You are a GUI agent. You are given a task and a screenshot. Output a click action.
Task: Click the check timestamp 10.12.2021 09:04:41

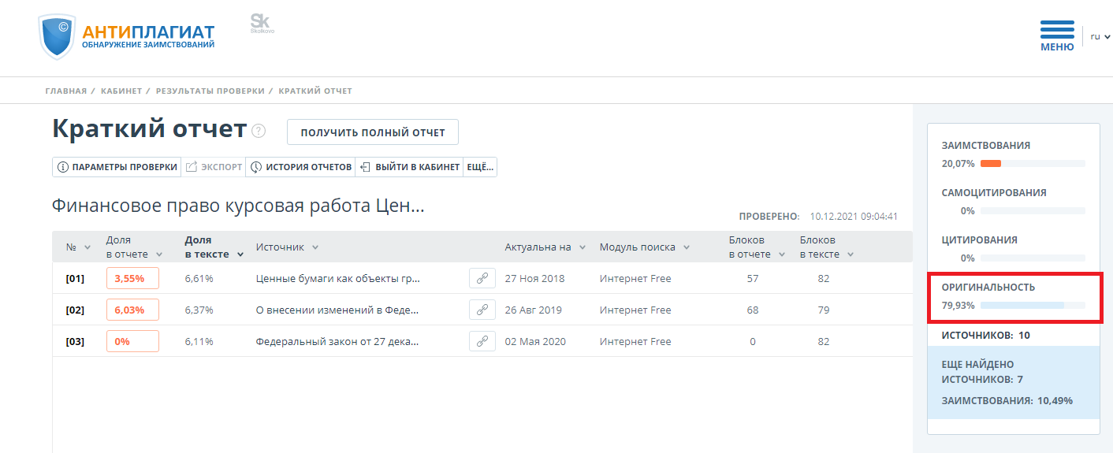854,217
